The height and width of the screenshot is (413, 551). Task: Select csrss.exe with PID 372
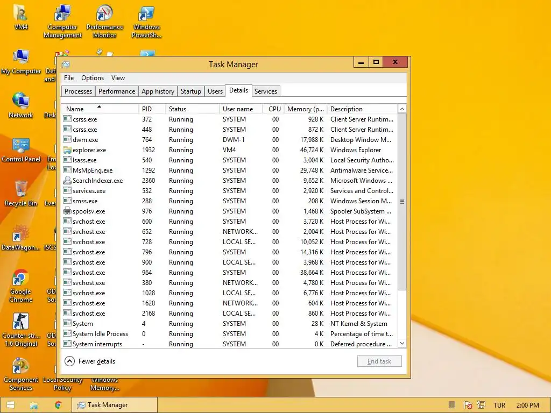(229, 119)
